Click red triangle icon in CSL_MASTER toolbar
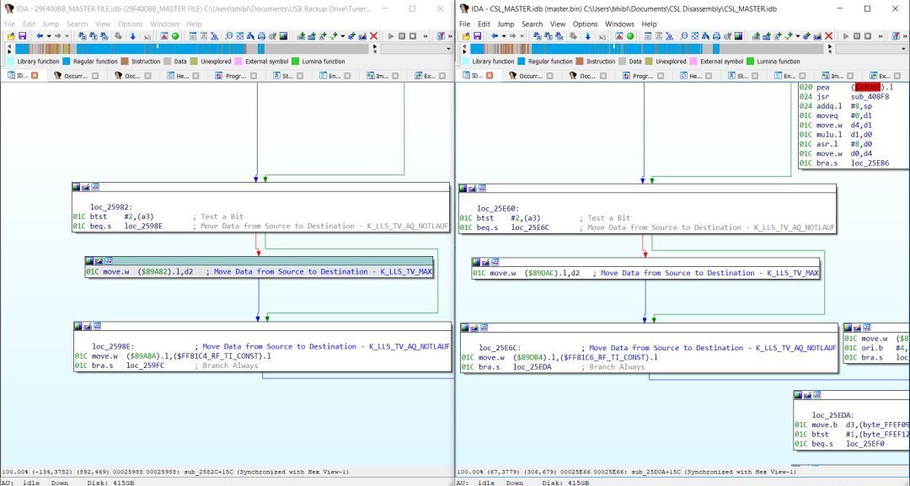 tap(619, 36)
